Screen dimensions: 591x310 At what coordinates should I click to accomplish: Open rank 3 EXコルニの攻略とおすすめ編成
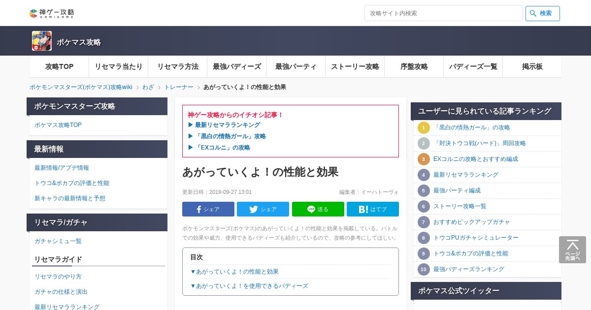pyautogui.click(x=476, y=159)
